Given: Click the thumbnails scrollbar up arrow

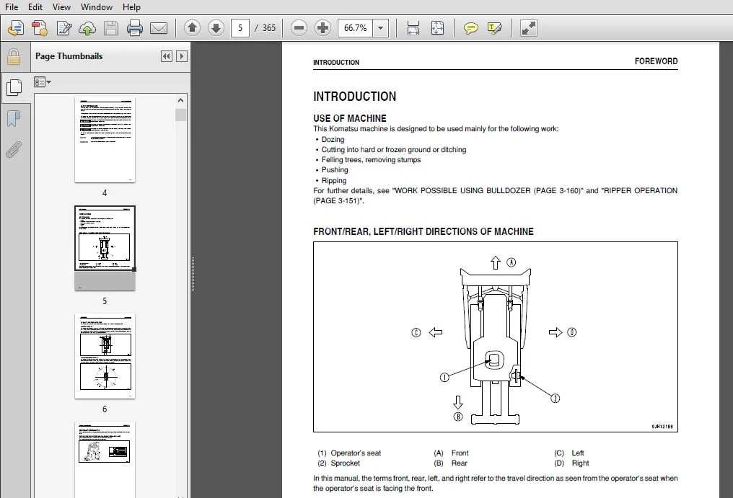Looking at the screenshot, I should 181,100.
